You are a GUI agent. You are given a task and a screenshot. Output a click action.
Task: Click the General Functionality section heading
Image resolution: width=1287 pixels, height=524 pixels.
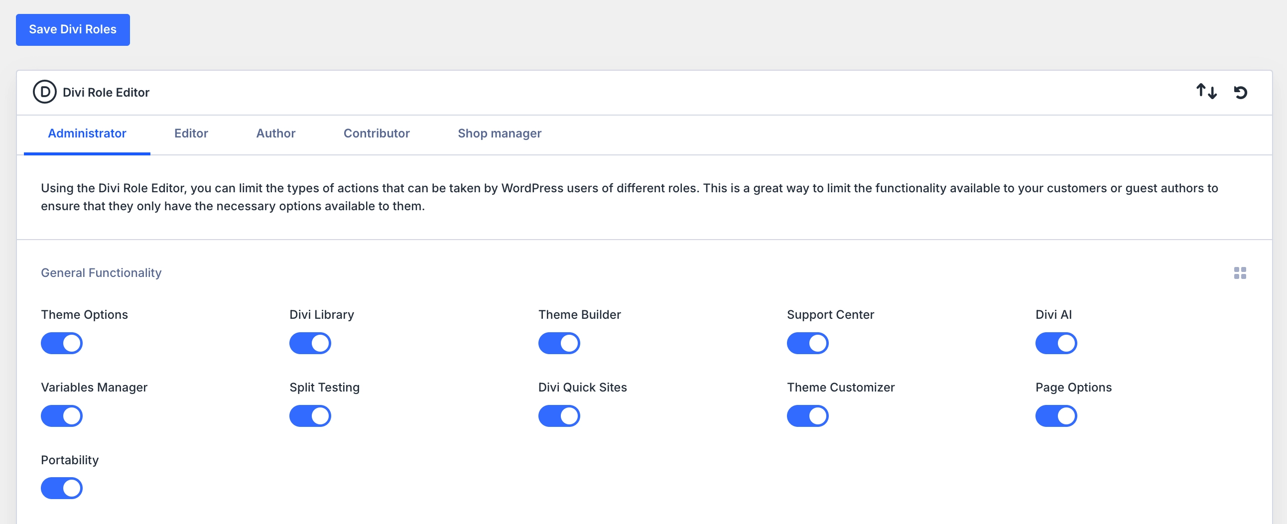101,273
